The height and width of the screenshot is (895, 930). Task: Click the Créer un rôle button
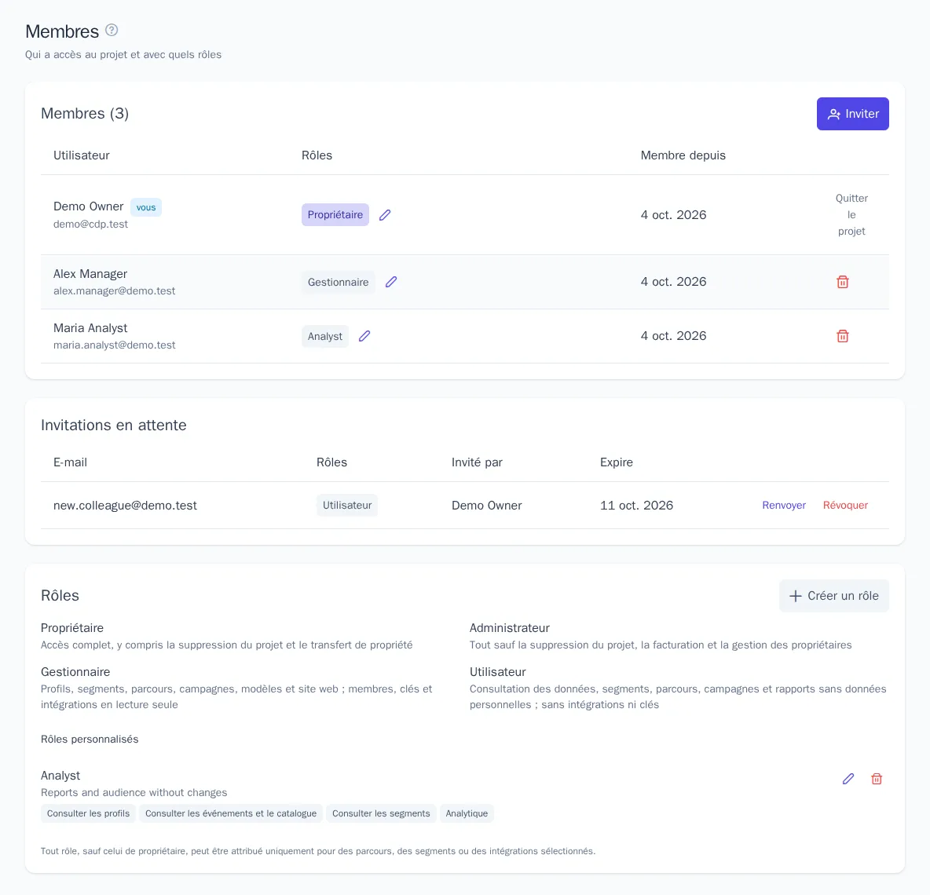click(833, 596)
